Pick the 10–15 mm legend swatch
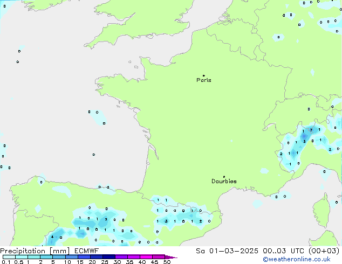 tap(71, 257)
